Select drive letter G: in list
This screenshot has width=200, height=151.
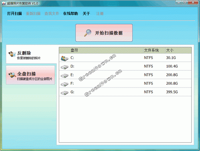tap(72, 92)
